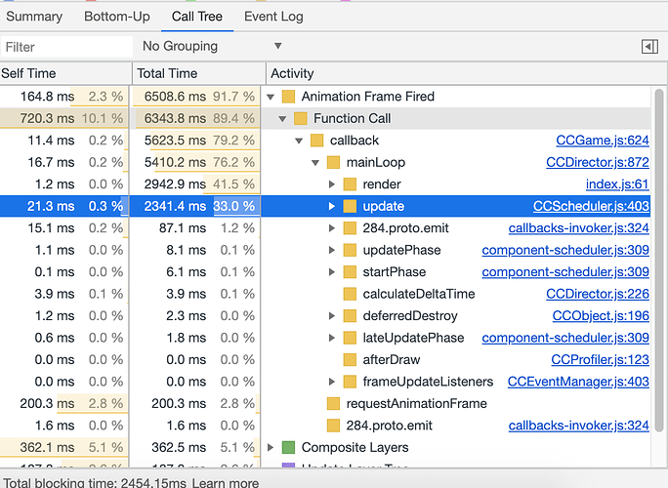This screenshot has height=488, width=668.
Task: Open the No Grouping dropdown
Action: (211, 46)
